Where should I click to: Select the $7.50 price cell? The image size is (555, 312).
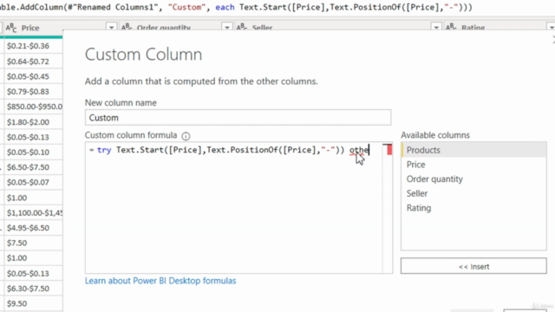pyautogui.click(x=33, y=243)
